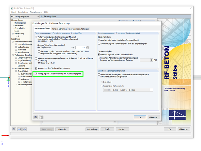Select method with mean material values
Screen dimensions: 201x151
(x=36, y=37)
